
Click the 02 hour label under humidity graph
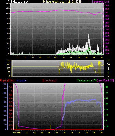click(34, 133)
